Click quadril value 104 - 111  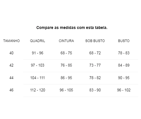(x=38, y=78)
